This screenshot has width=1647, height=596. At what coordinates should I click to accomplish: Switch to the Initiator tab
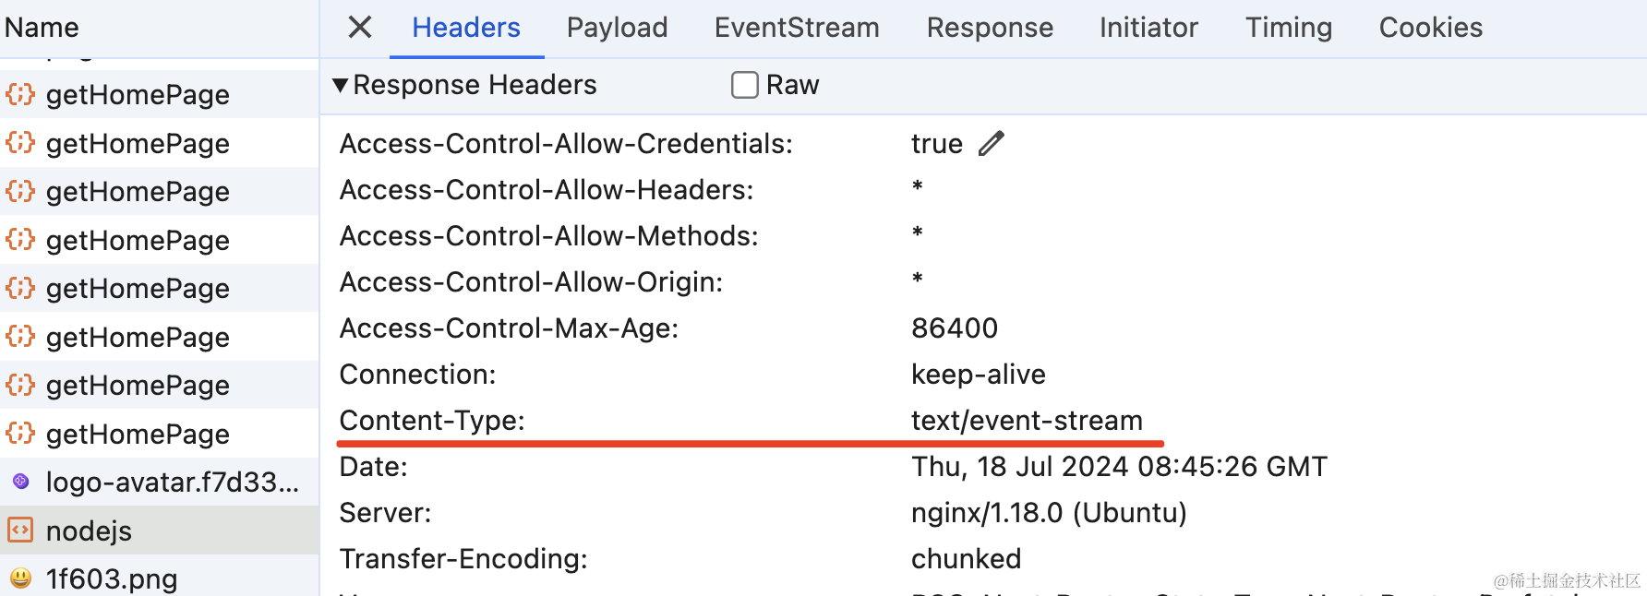(x=1148, y=28)
